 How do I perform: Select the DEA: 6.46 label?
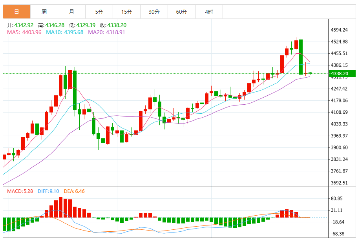75,191
